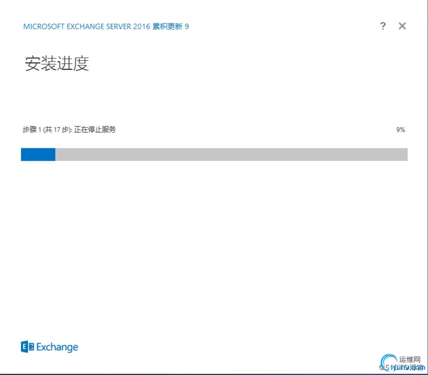Open the help question mark icon

383,26
